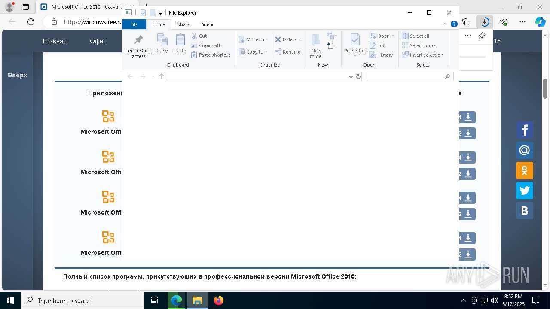Click the Explorer Back arrow
Image resolution: width=550 pixels, height=309 pixels.
point(130,76)
